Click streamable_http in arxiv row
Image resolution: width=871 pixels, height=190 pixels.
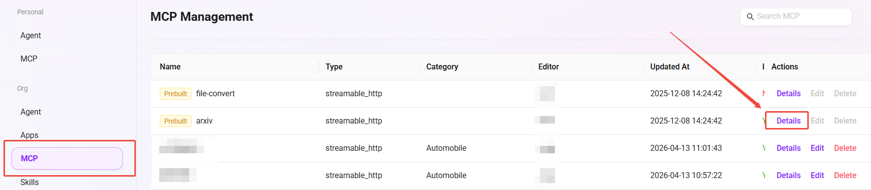click(354, 121)
